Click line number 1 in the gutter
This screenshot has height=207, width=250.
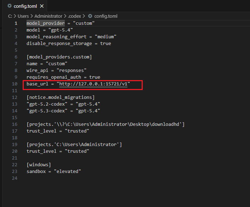(x=16, y=23)
